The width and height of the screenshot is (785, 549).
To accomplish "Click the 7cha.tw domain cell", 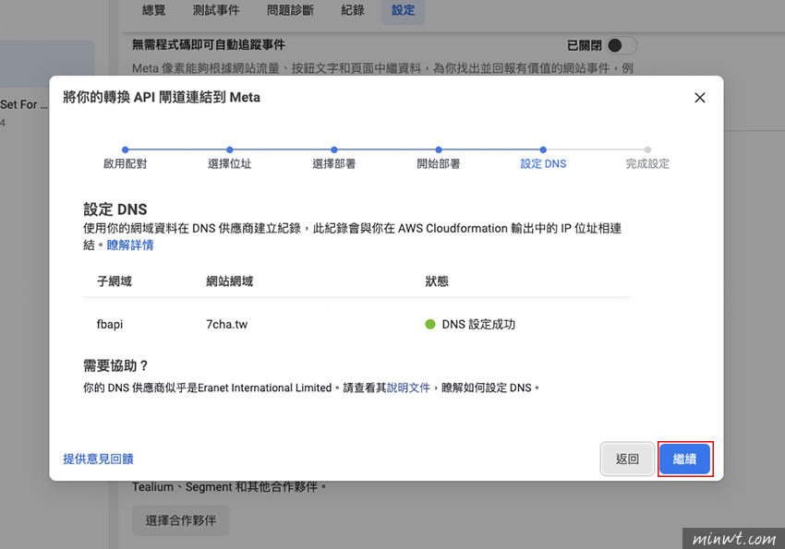I will coord(227,324).
